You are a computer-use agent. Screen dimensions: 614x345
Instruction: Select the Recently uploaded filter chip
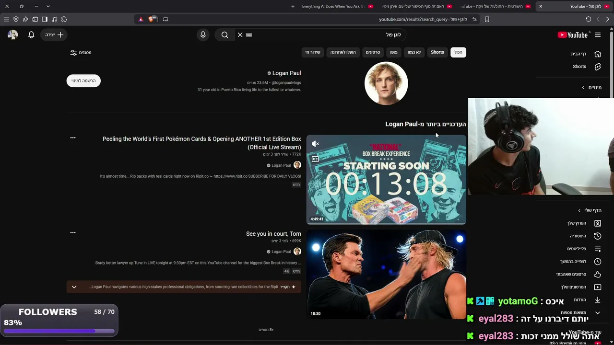(343, 52)
